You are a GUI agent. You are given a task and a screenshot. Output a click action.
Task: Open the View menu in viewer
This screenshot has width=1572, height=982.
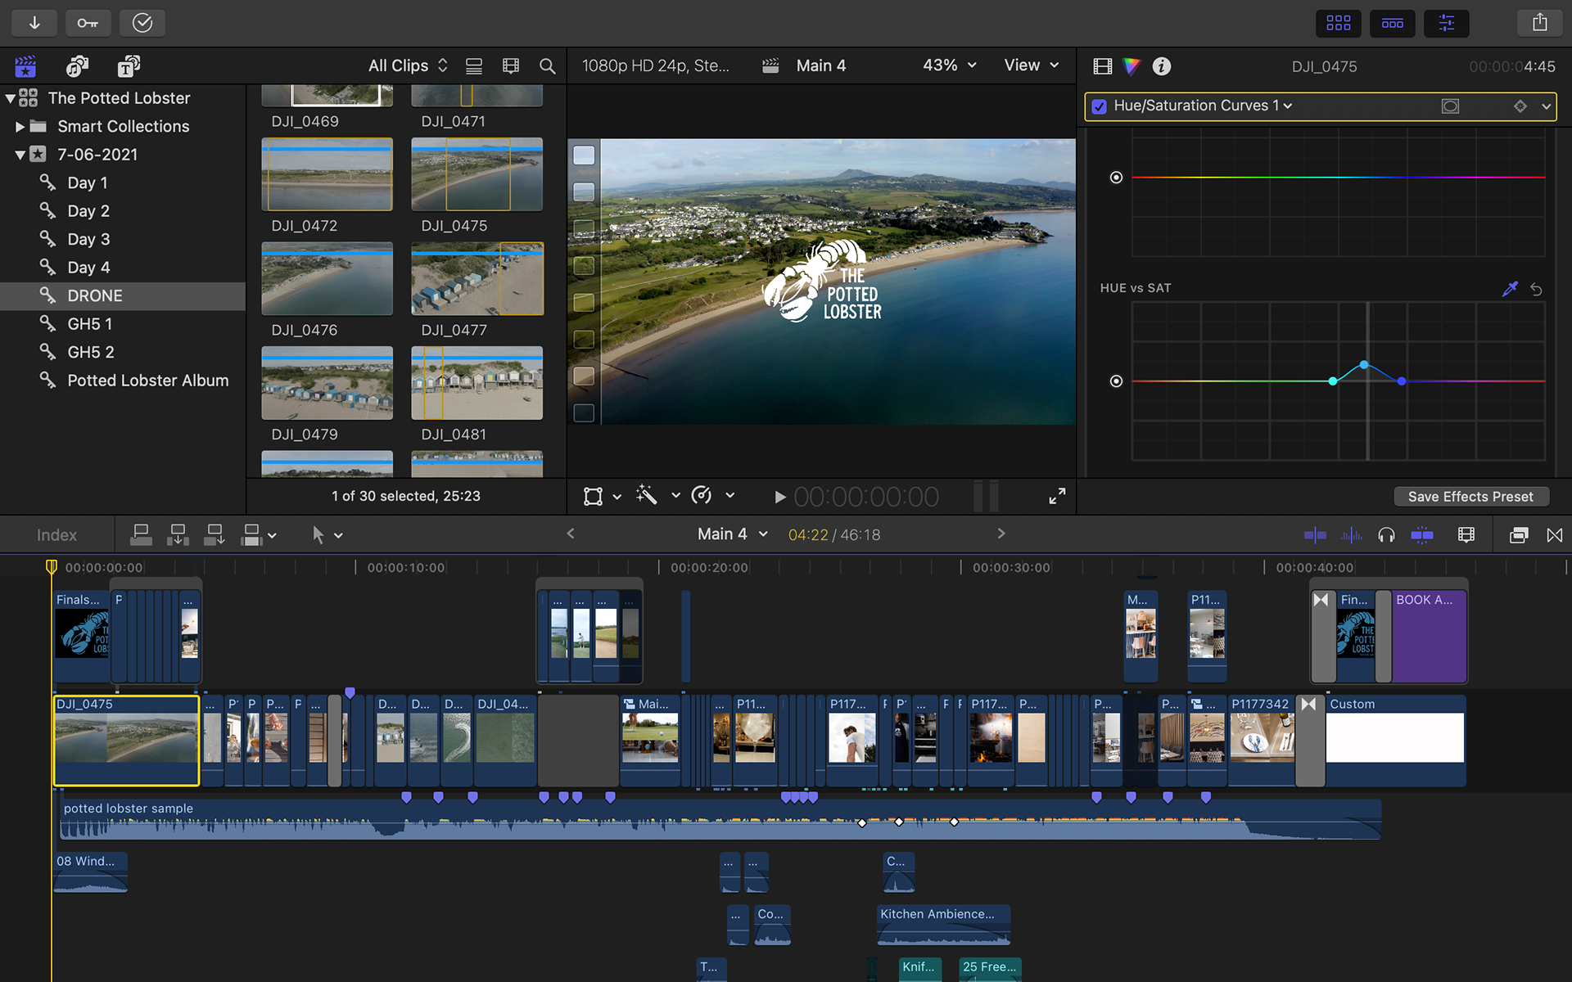click(x=1031, y=65)
